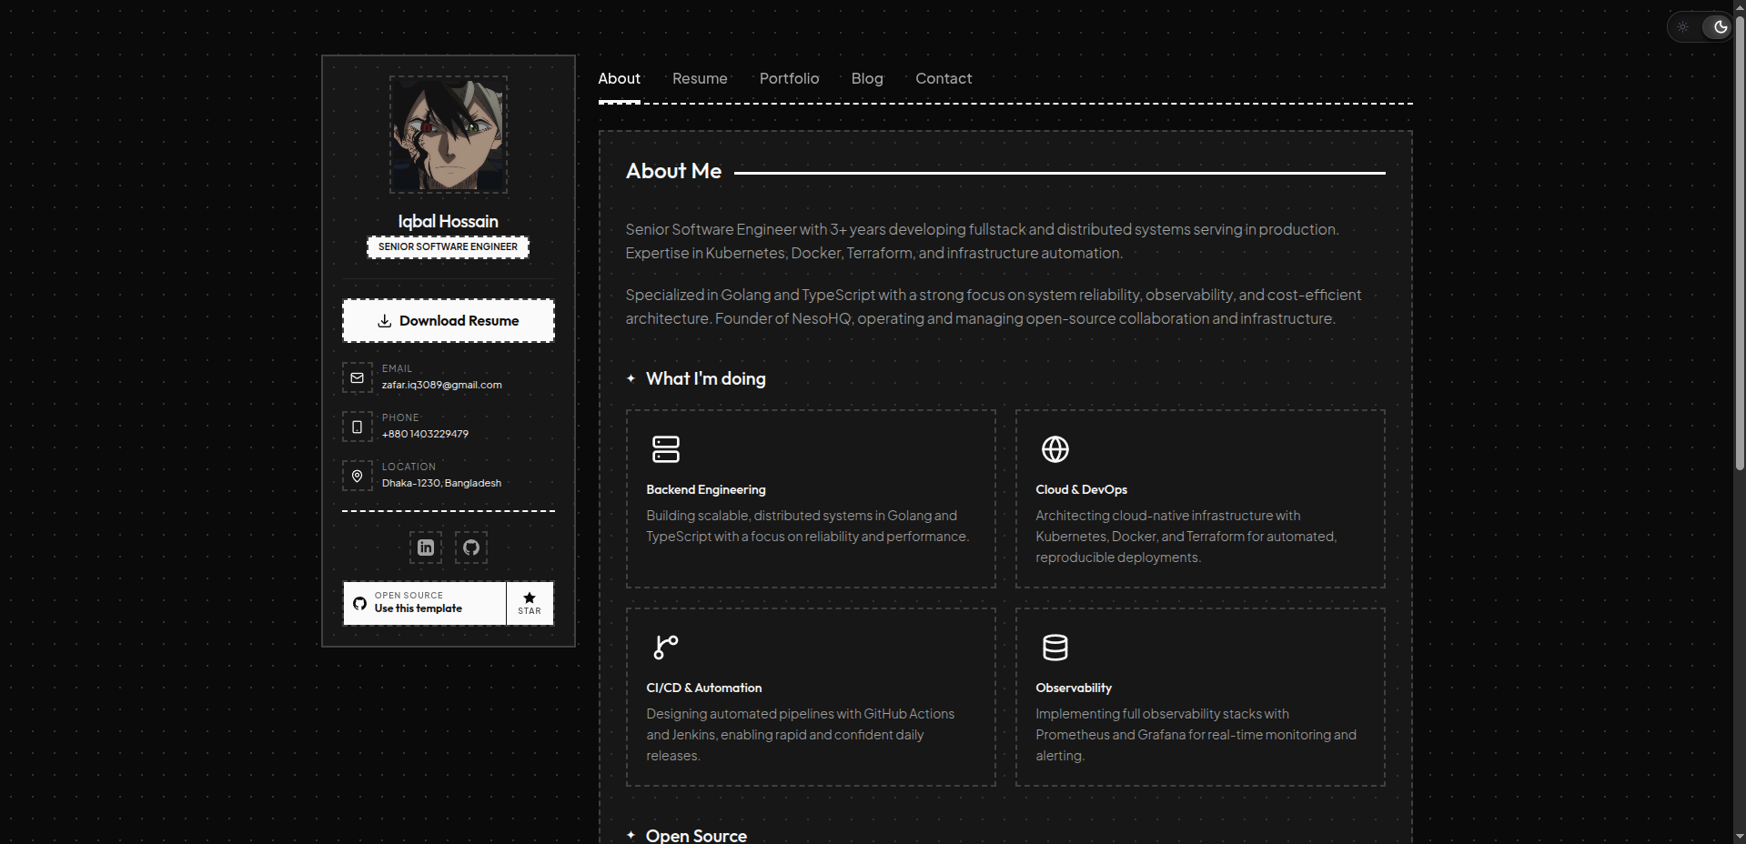Open the Resume tab
Image resolution: width=1746 pixels, height=844 pixels.
pos(700,79)
